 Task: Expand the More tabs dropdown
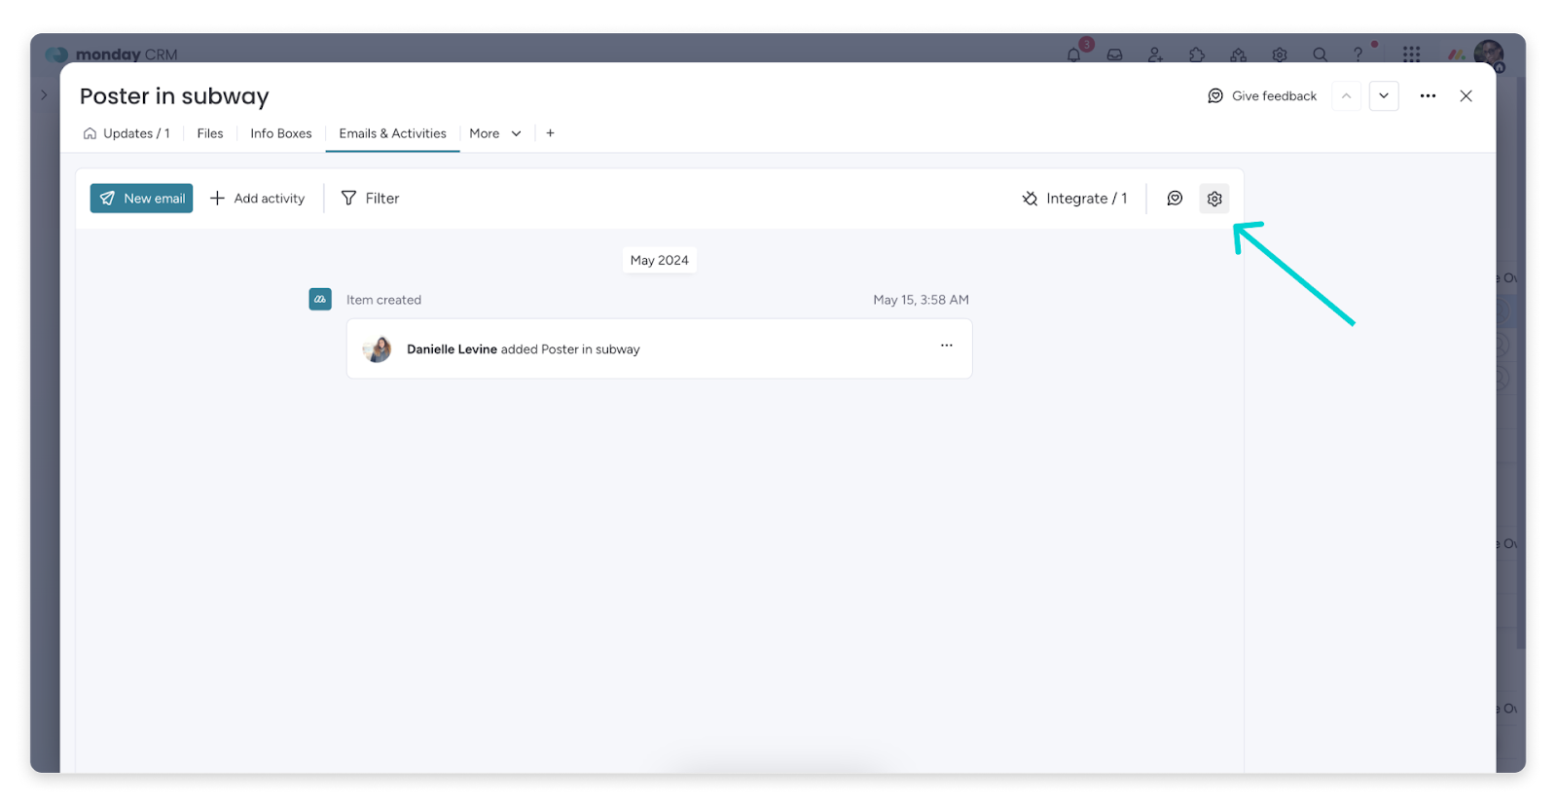pos(495,133)
